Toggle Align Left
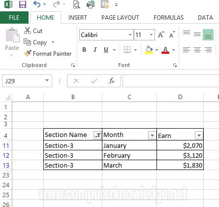The height and width of the screenshot is (207, 219). pyautogui.click(x=187, y=50)
